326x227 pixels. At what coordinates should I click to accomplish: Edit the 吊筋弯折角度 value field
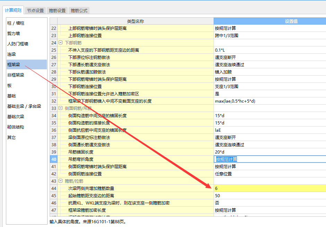point(270,159)
